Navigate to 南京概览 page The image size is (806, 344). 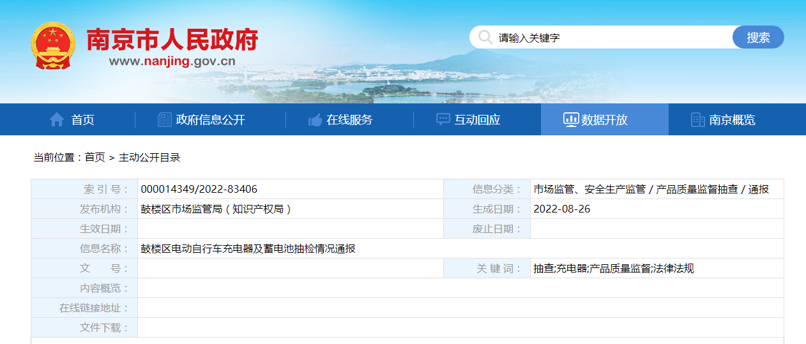click(732, 120)
